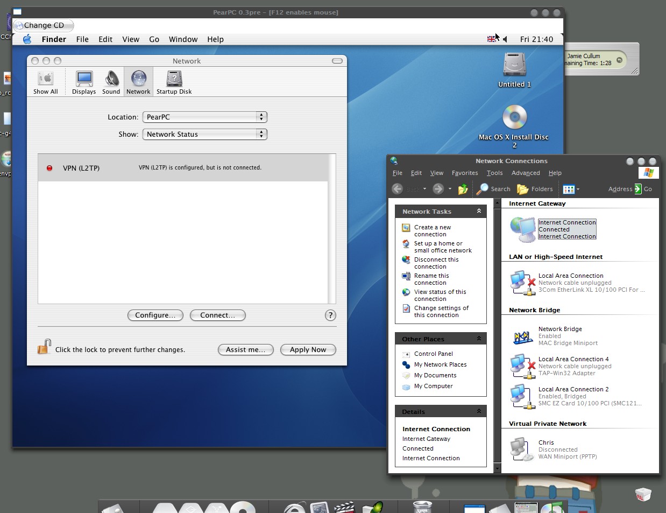Screen dimensions: 666x513
Task: Open the Views dropdown in Network Connections toolbar
Action: point(571,189)
